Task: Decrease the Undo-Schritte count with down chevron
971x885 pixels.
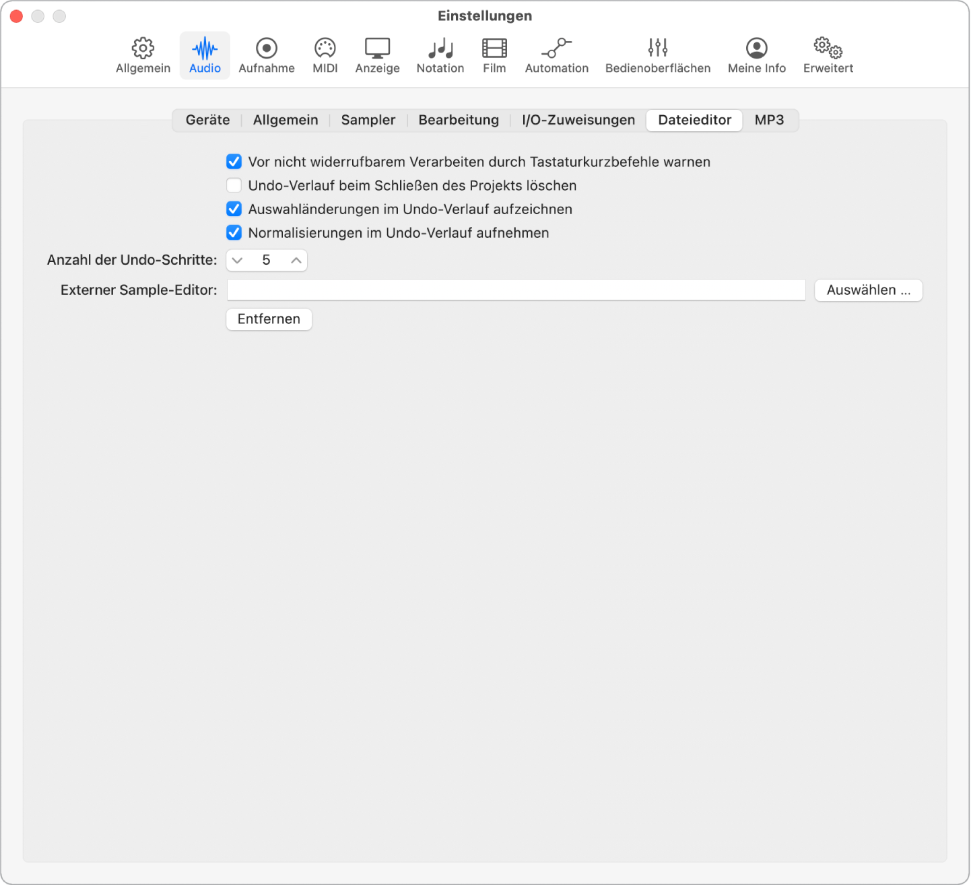Action: click(237, 260)
